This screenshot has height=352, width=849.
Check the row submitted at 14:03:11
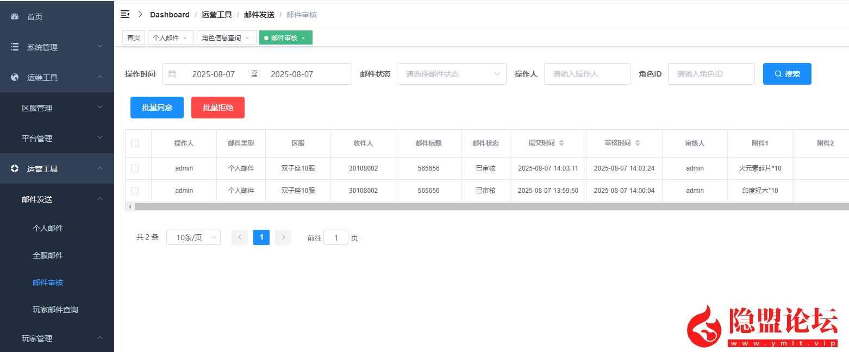(x=135, y=168)
